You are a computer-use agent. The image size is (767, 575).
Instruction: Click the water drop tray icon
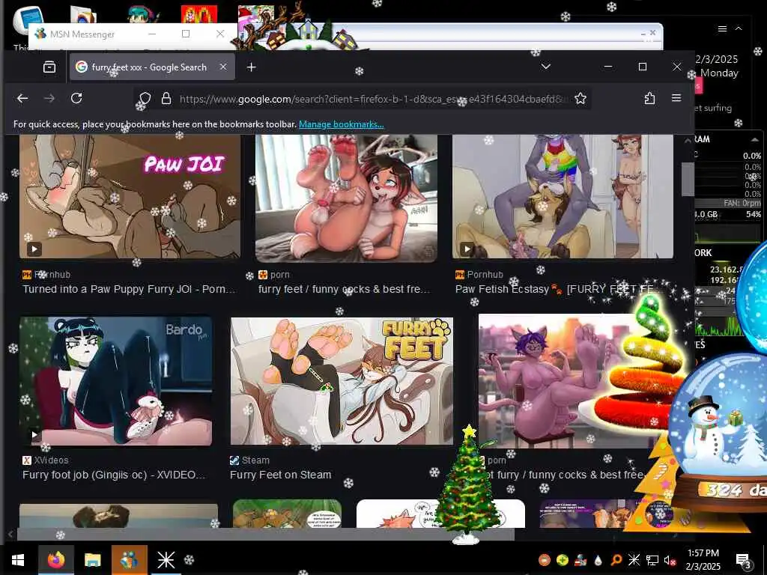[598, 560]
